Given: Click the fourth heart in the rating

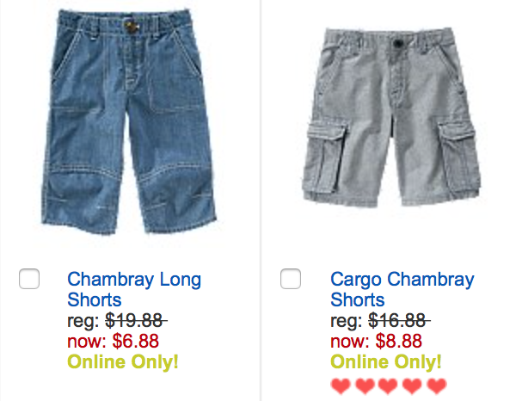Looking at the screenshot, I should [x=412, y=384].
